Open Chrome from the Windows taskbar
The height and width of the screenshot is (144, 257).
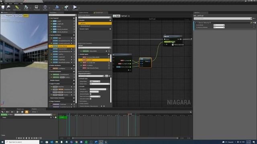coord(76,142)
